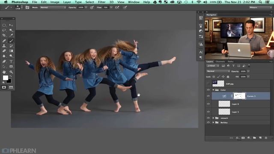Toggle pressure for size icon
Viewport: 274px width, 154px height.
pos(125,8)
